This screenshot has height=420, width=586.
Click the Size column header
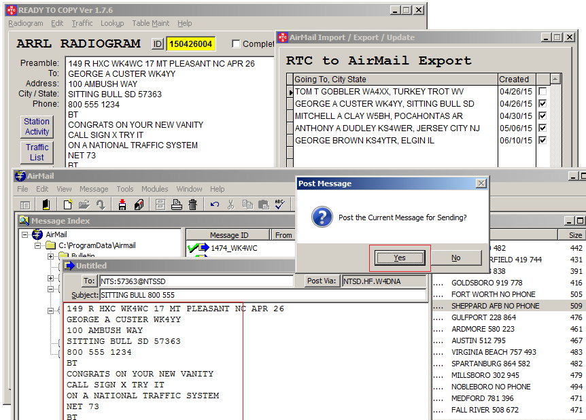[x=572, y=234]
